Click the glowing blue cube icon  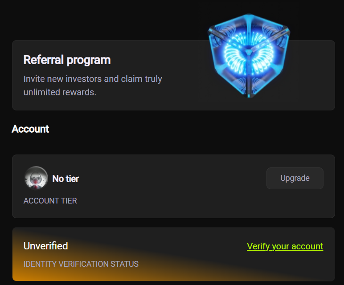(249, 56)
